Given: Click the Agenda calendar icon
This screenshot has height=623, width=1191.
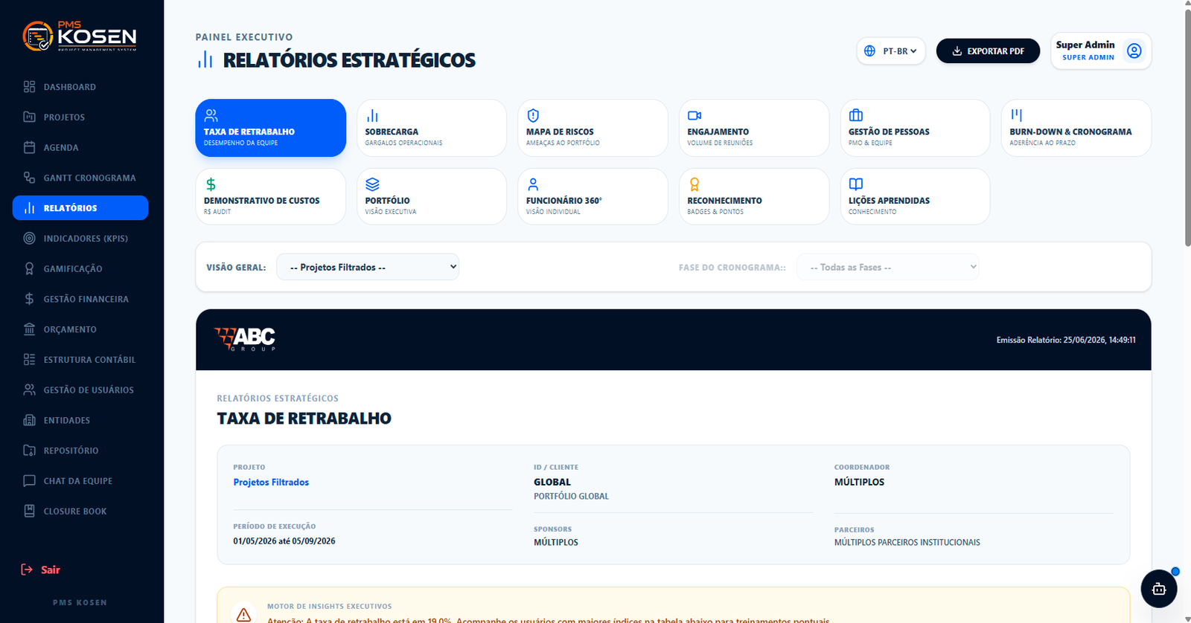Looking at the screenshot, I should (29, 147).
